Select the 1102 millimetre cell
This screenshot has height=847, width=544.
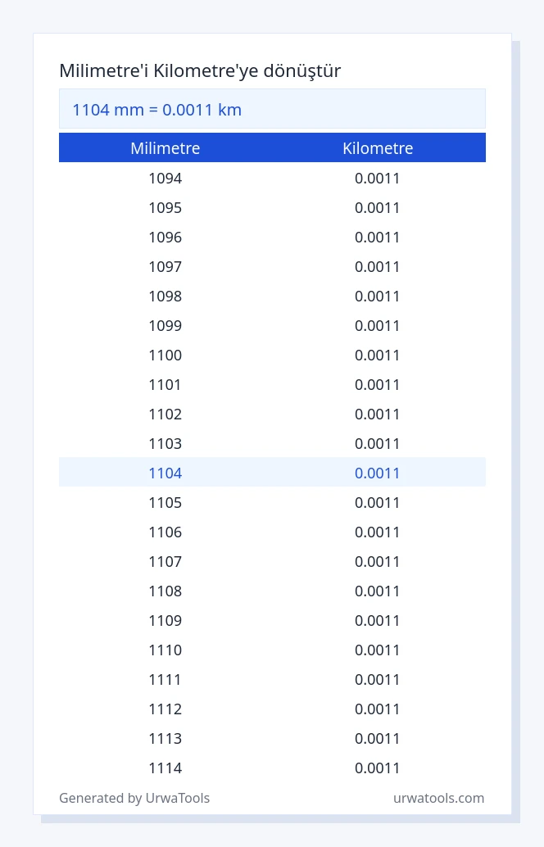(165, 414)
